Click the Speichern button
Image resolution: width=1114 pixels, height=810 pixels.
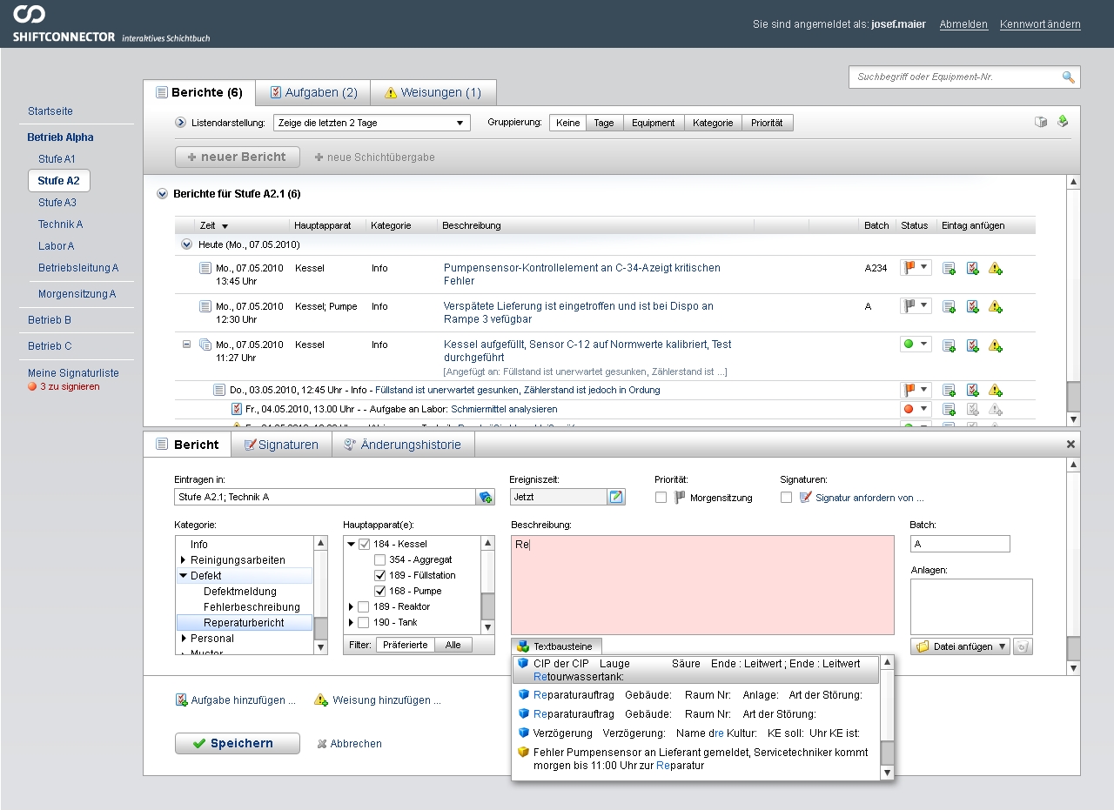(x=238, y=744)
